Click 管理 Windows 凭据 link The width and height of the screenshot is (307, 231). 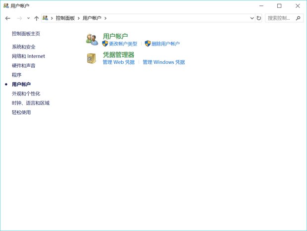164,62
